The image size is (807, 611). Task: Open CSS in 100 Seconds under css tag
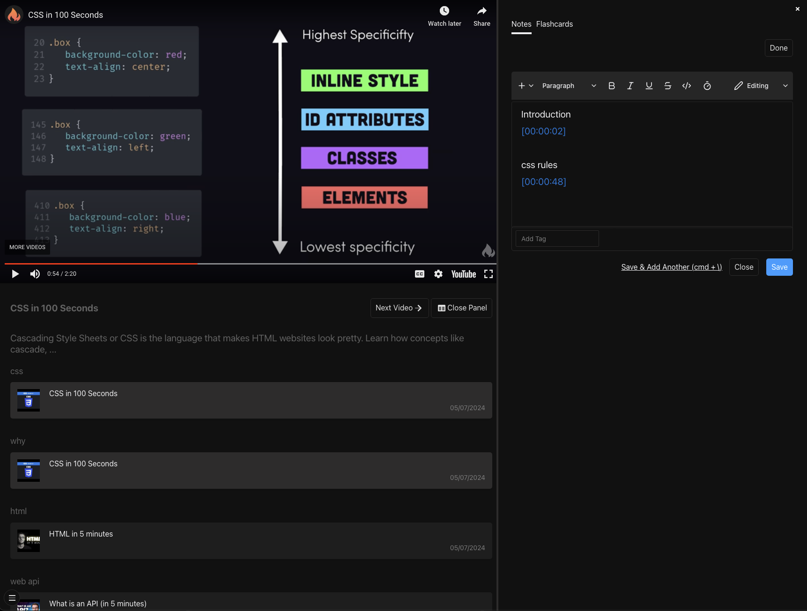point(251,400)
